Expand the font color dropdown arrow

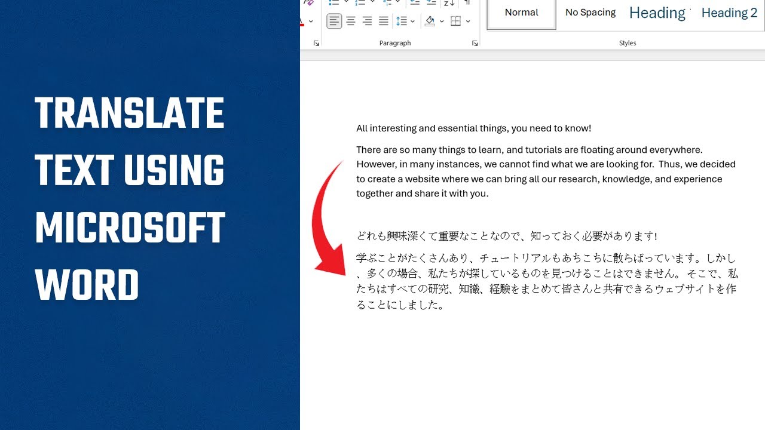coord(311,21)
